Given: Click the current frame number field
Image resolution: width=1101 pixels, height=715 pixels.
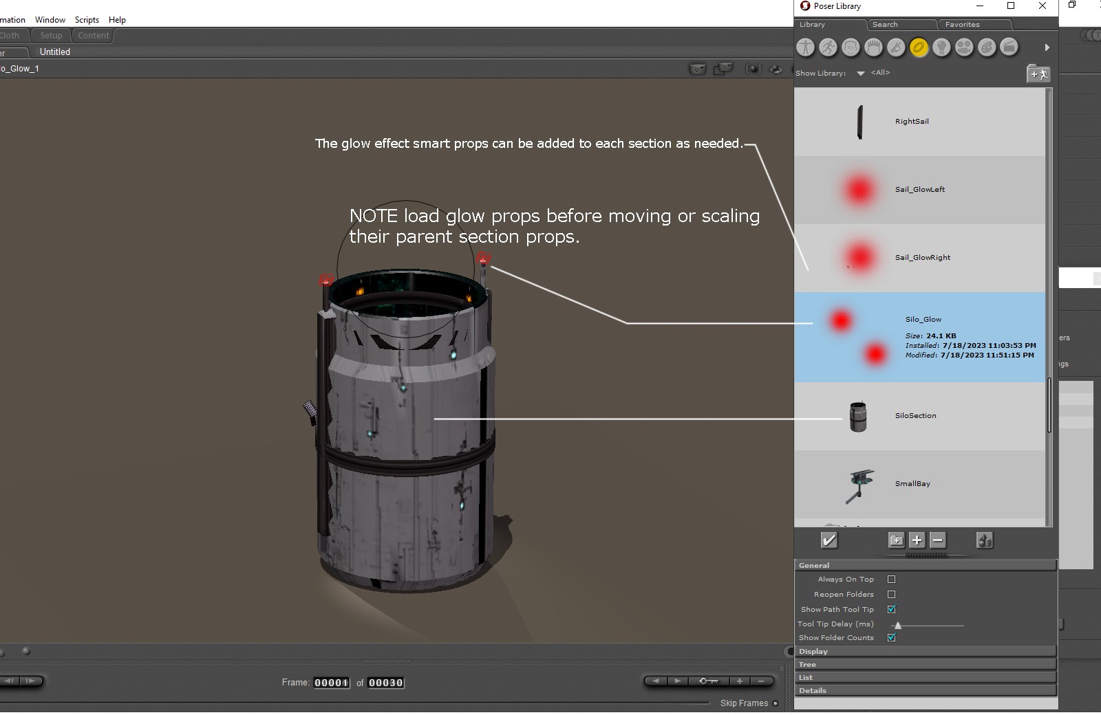Looking at the screenshot, I should pos(332,683).
